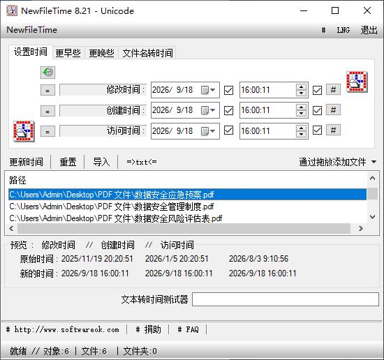This screenshot has height=360, width=384.
Task: Click the # button in 修改时间 row
Action: 333,90
